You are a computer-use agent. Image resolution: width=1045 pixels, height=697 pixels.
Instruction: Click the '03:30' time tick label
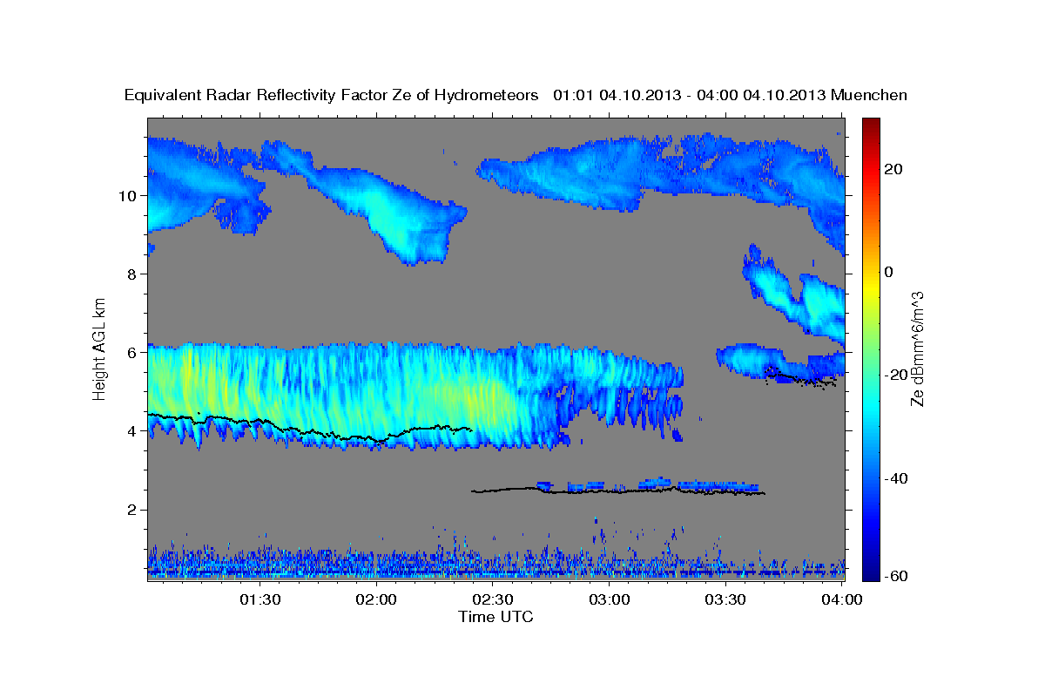point(725,599)
